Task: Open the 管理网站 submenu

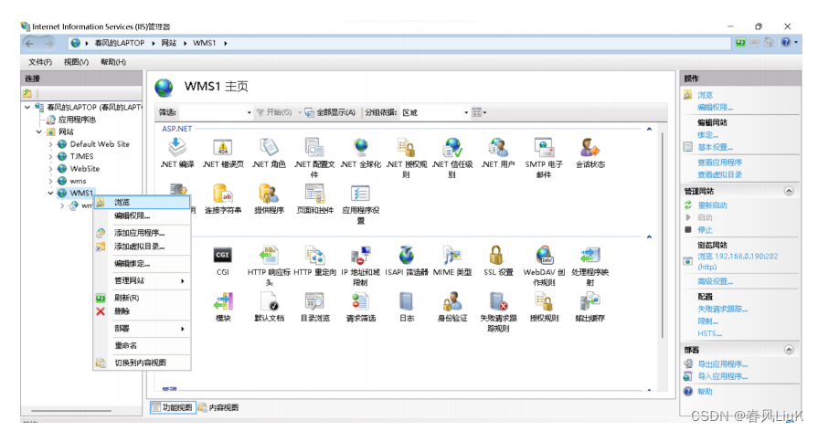Action: [x=142, y=281]
